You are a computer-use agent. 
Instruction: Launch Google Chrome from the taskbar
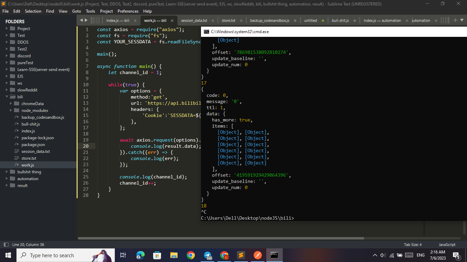(191, 255)
